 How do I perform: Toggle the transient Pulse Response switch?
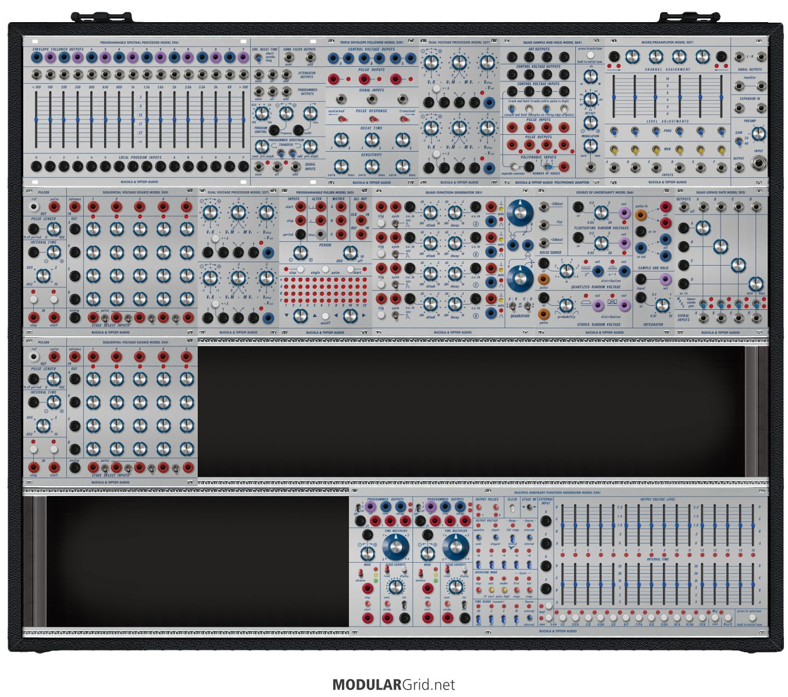click(x=404, y=119)
